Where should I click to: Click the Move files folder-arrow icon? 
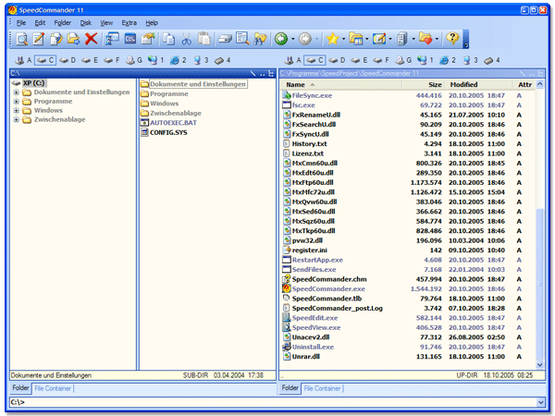tap(73, 39)
